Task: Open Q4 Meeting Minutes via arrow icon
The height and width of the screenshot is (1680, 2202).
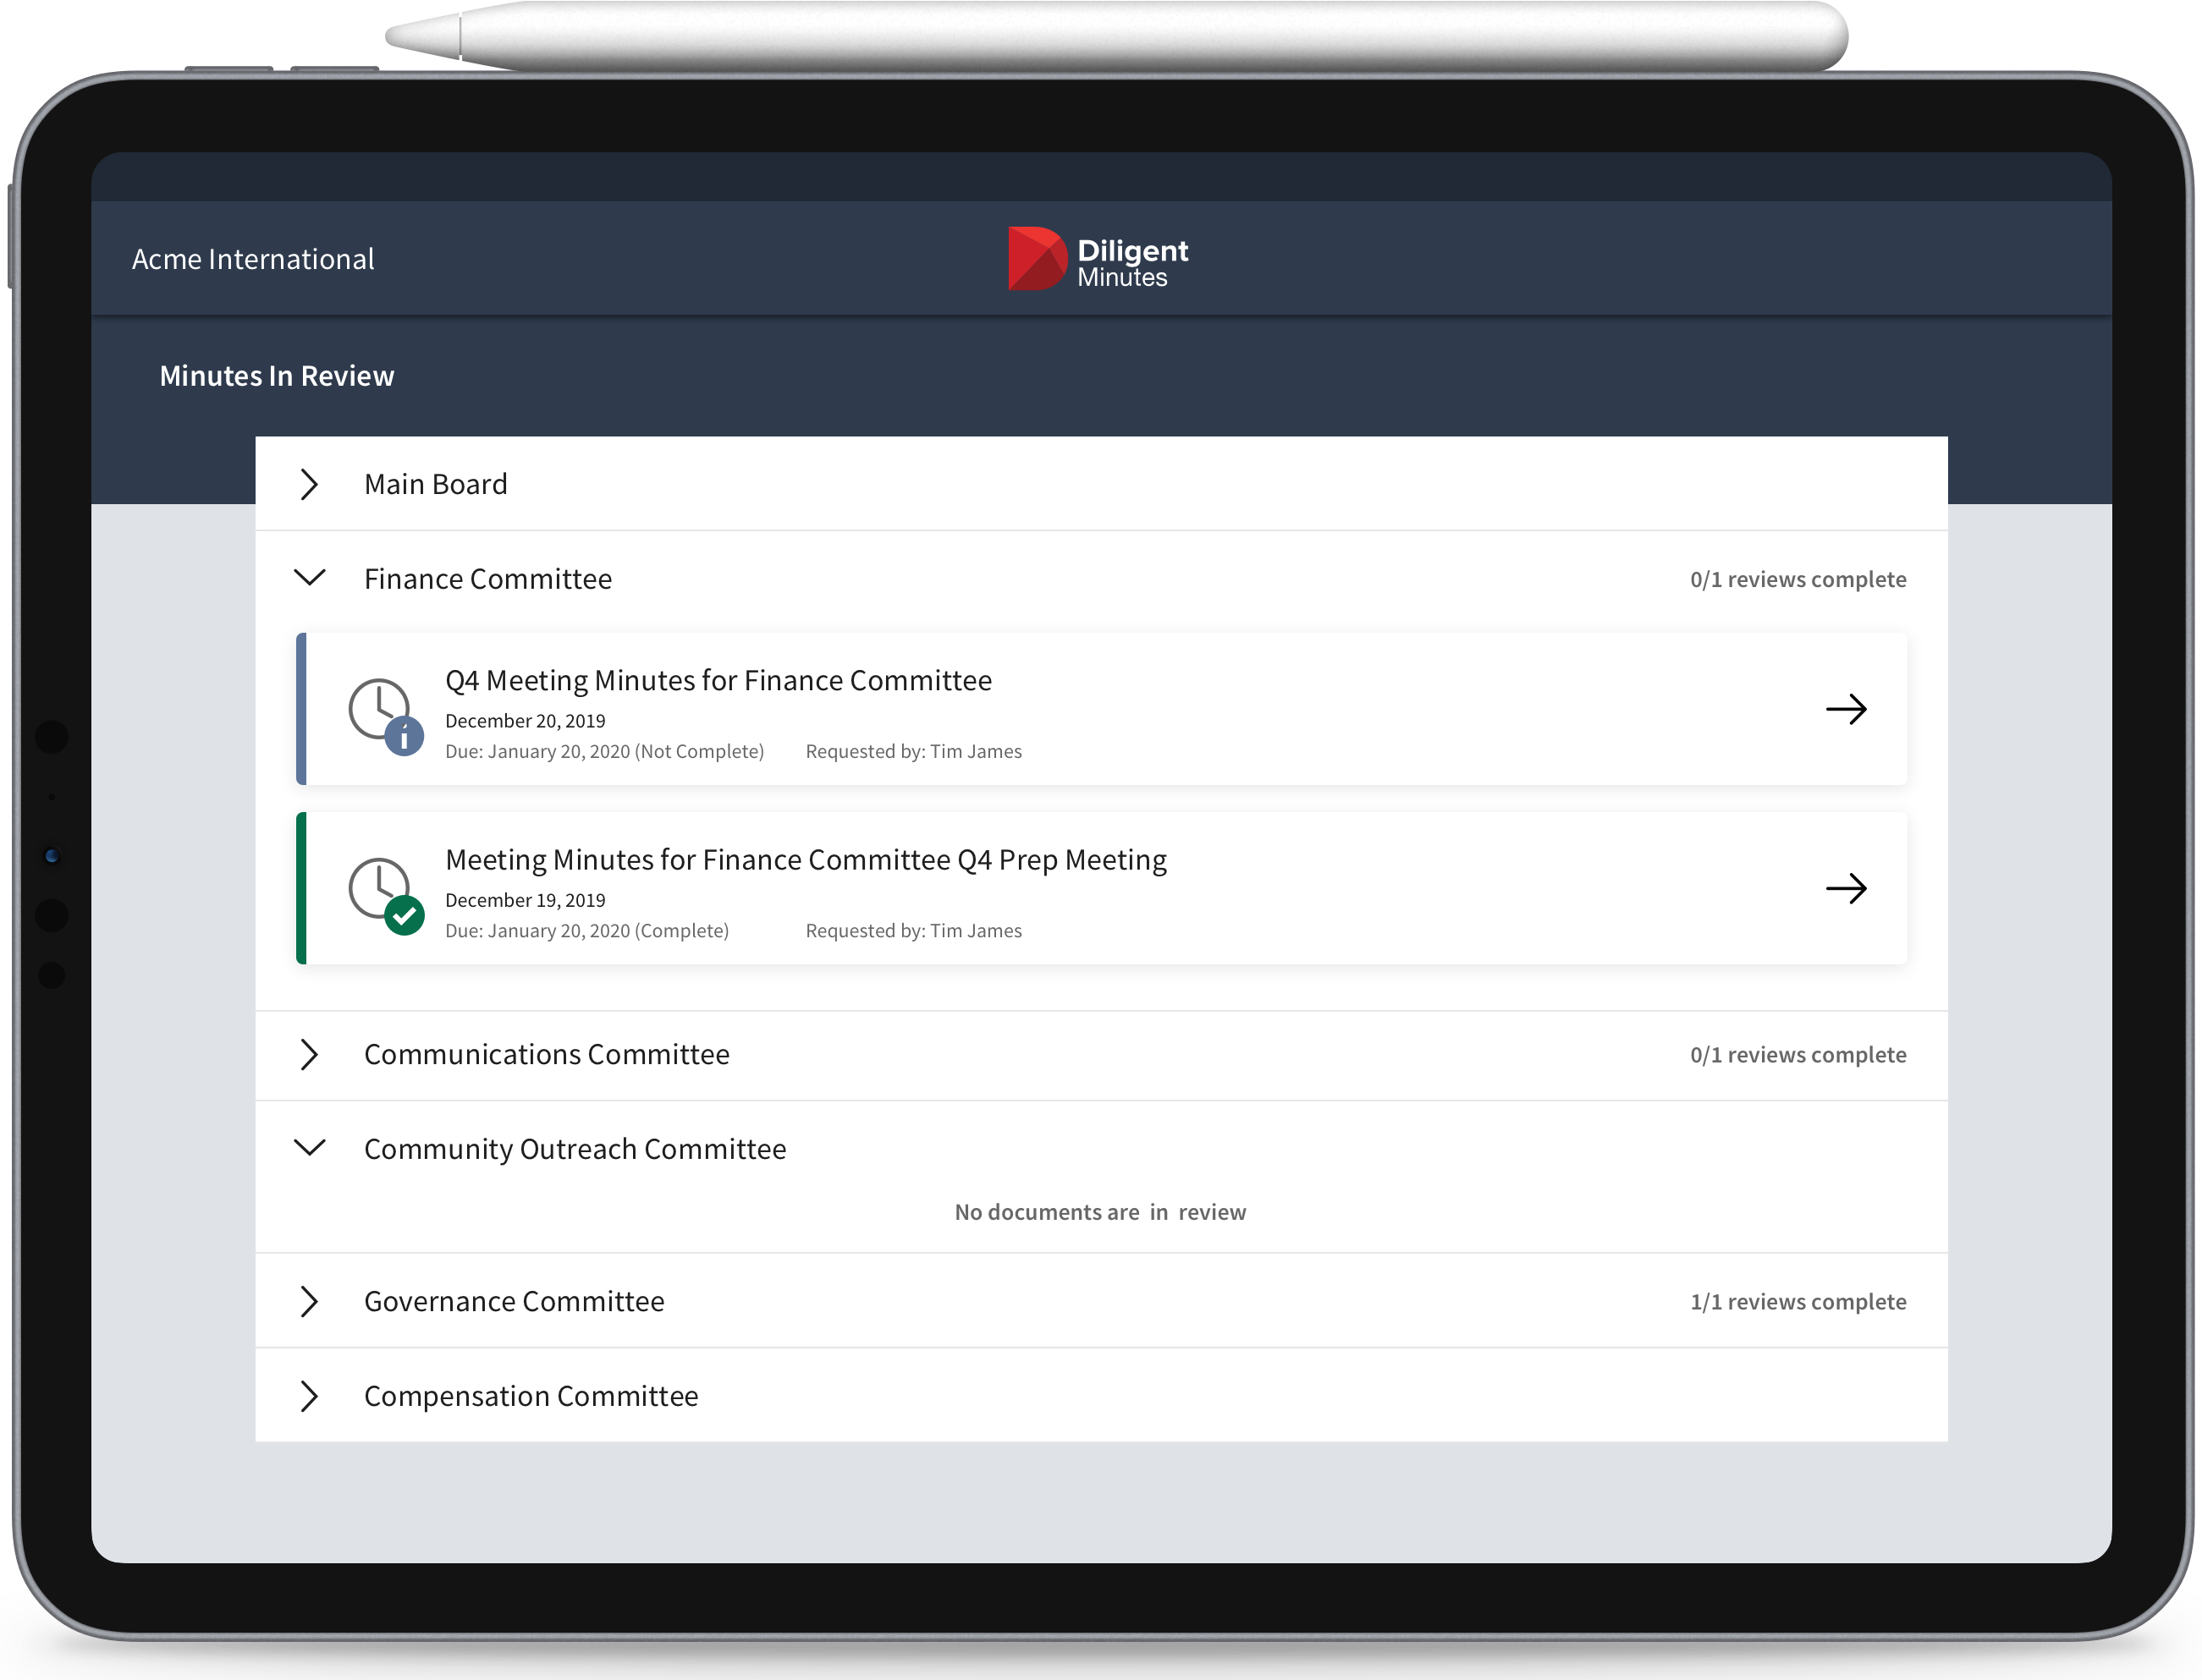Action: [x=1846, y=709]
